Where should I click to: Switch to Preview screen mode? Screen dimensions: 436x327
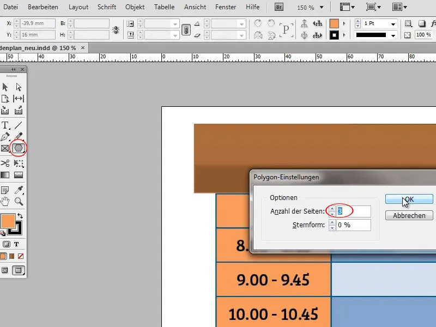[19, 270]
